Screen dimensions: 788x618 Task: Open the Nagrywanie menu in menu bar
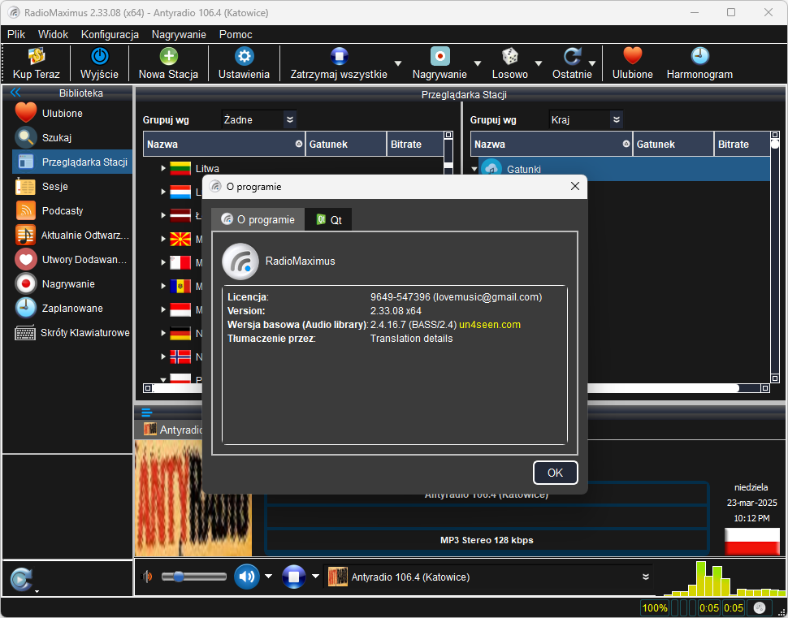pyautogui.click(x=179, y=34)
